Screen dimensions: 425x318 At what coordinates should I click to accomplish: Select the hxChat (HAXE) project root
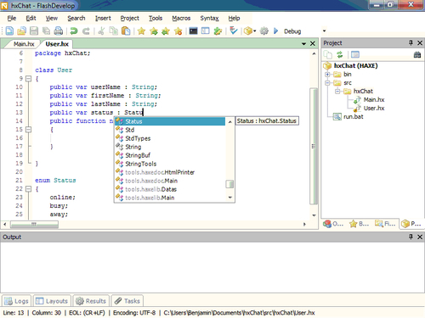point(355,65)
